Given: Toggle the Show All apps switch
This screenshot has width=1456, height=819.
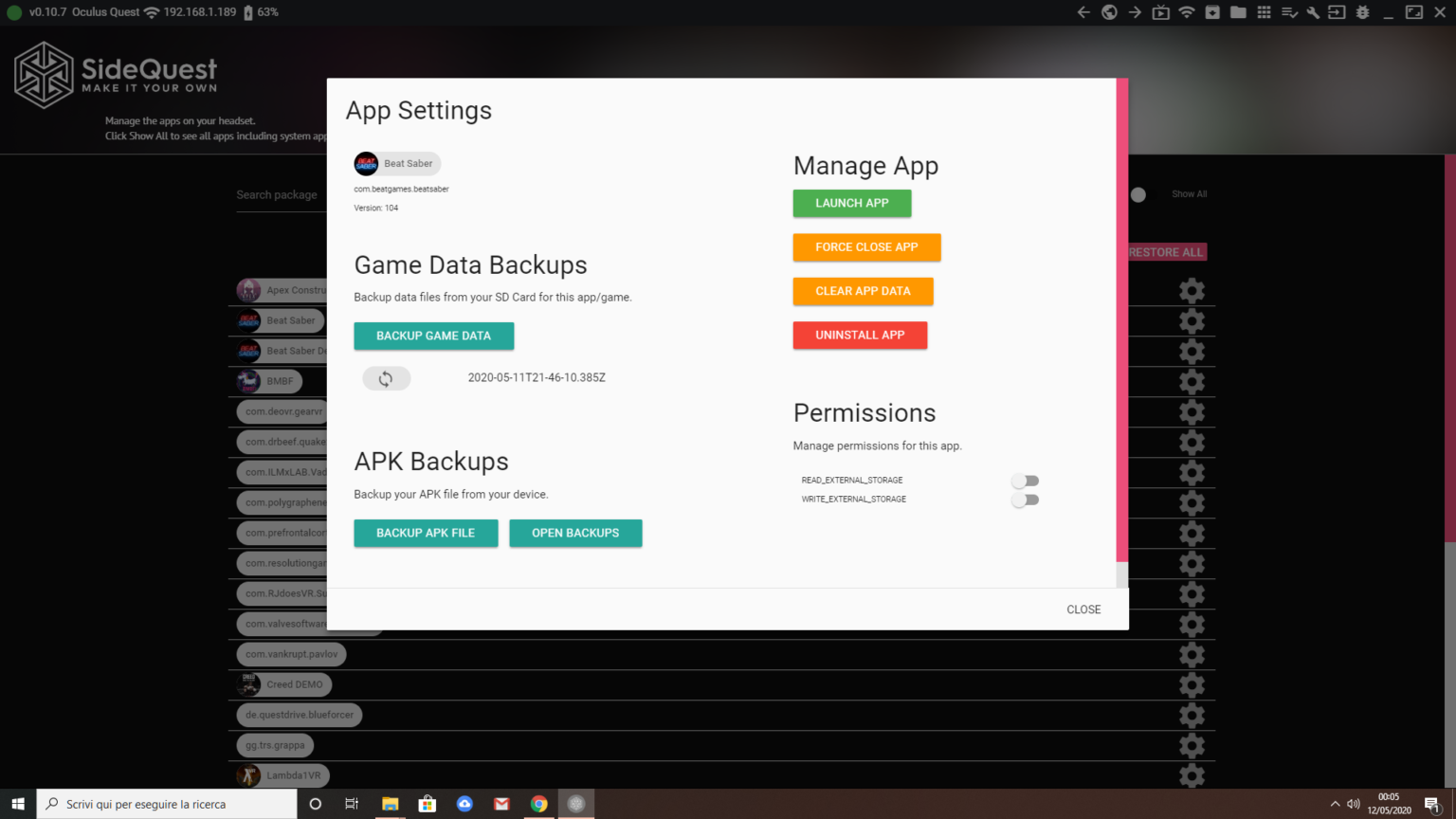Looking at the screenshot, I should pyautogui.click(x=1138, y=194).
